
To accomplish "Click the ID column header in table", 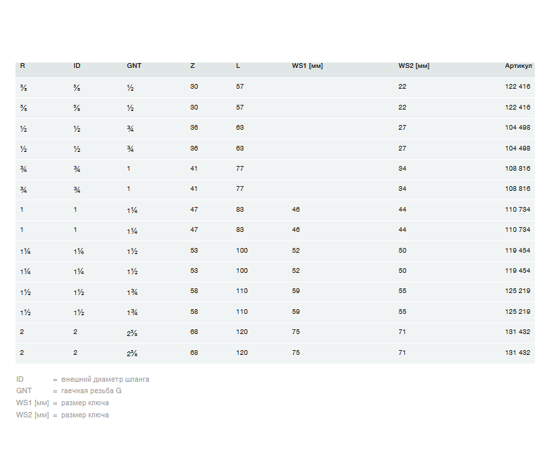I will tap(77, 66).
